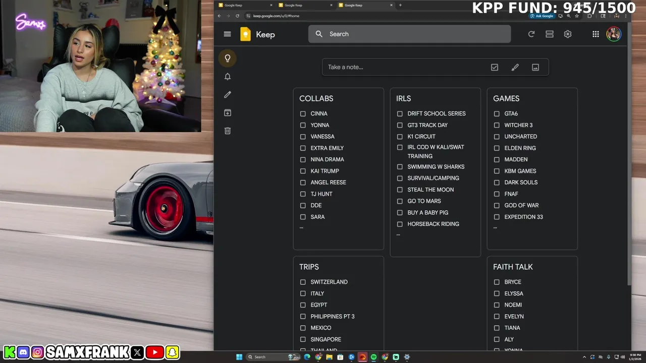Click the NINA DRAMA list item
646x363 pixels.
pos(327,160)
